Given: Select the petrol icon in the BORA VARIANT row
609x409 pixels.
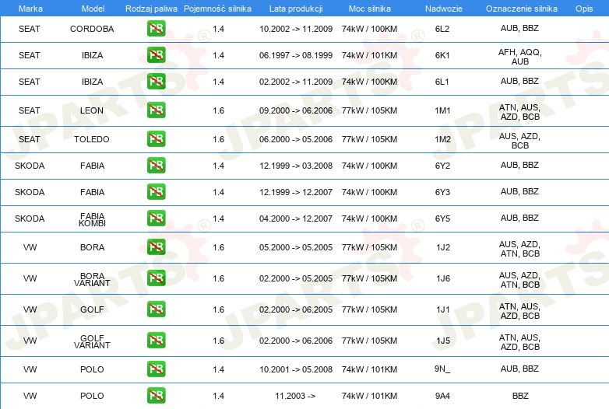Looking at the screenshot, I should click(x=156, y=278).
